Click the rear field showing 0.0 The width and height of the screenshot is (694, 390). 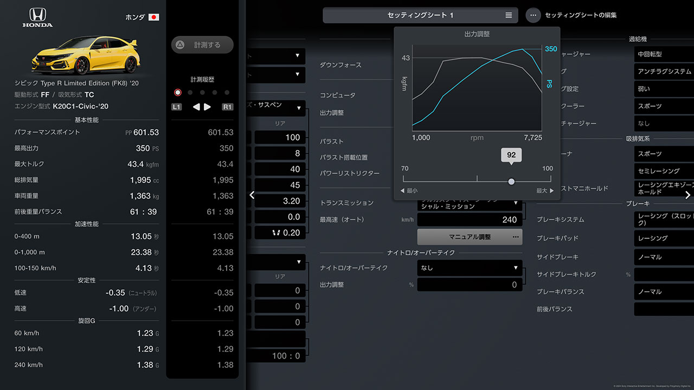[x=280, y=217]
